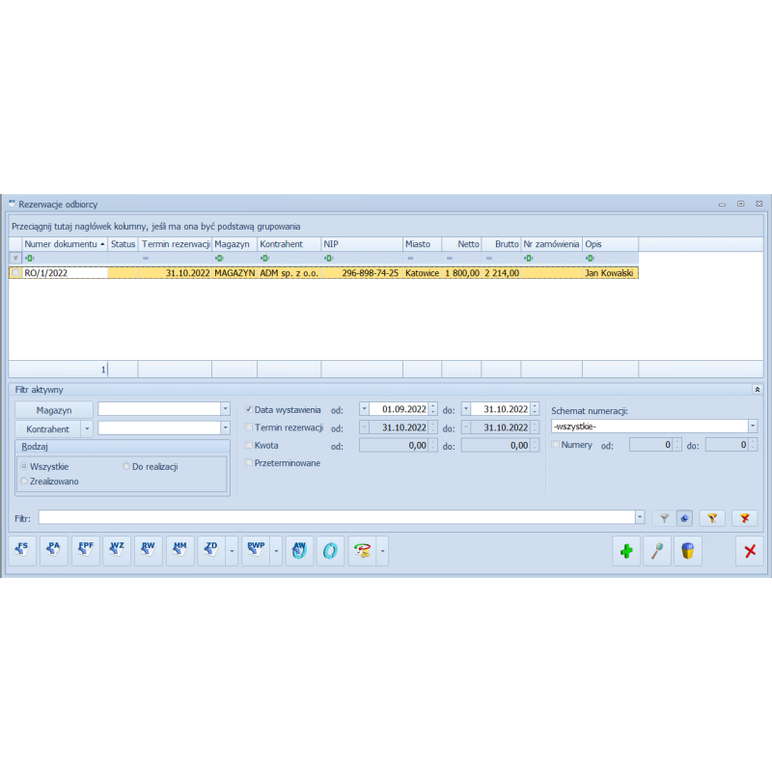
Task: Enable the Termin rezerwacji checkbox
Action: (249, 427)
